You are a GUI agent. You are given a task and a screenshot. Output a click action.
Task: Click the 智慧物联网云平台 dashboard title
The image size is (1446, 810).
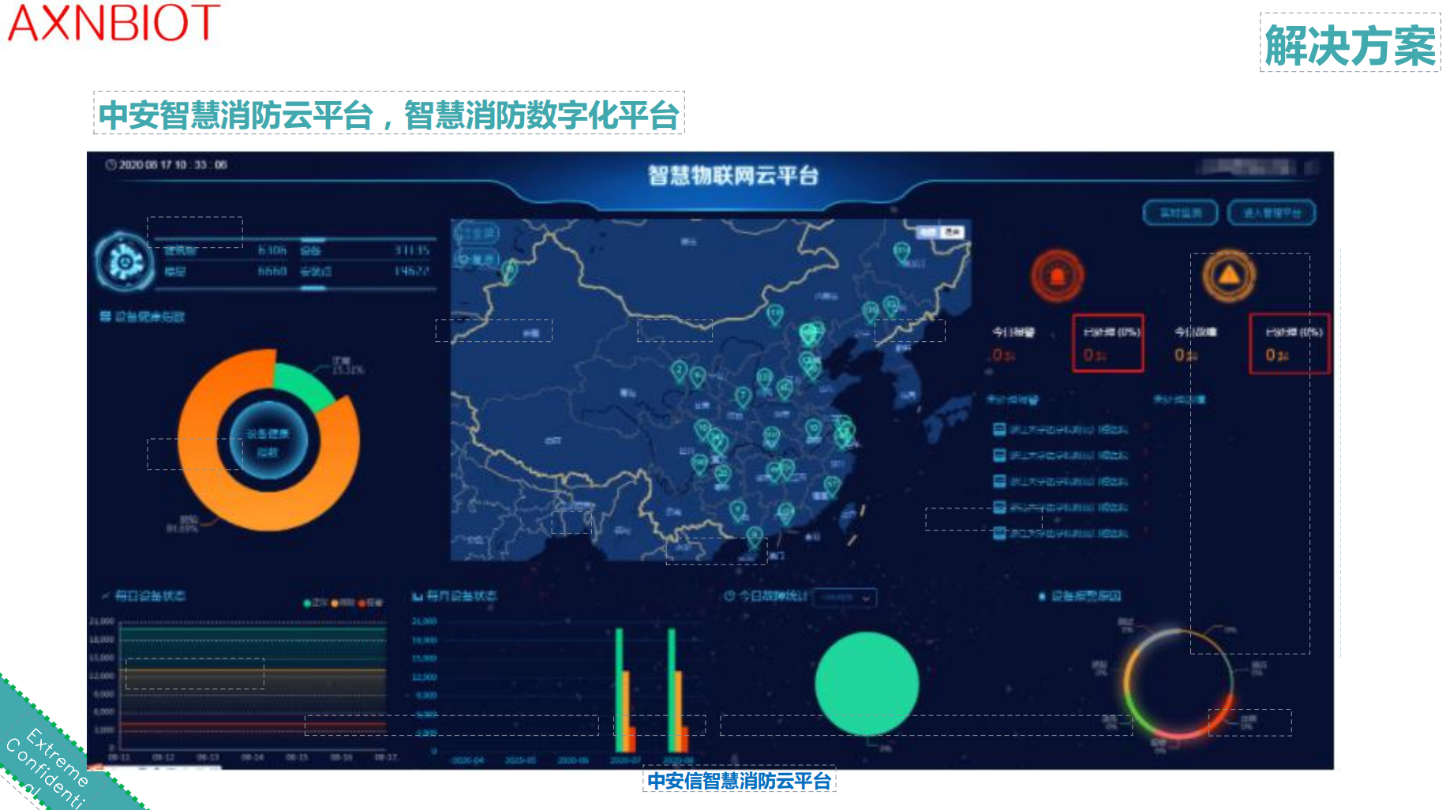coord(733,175)
